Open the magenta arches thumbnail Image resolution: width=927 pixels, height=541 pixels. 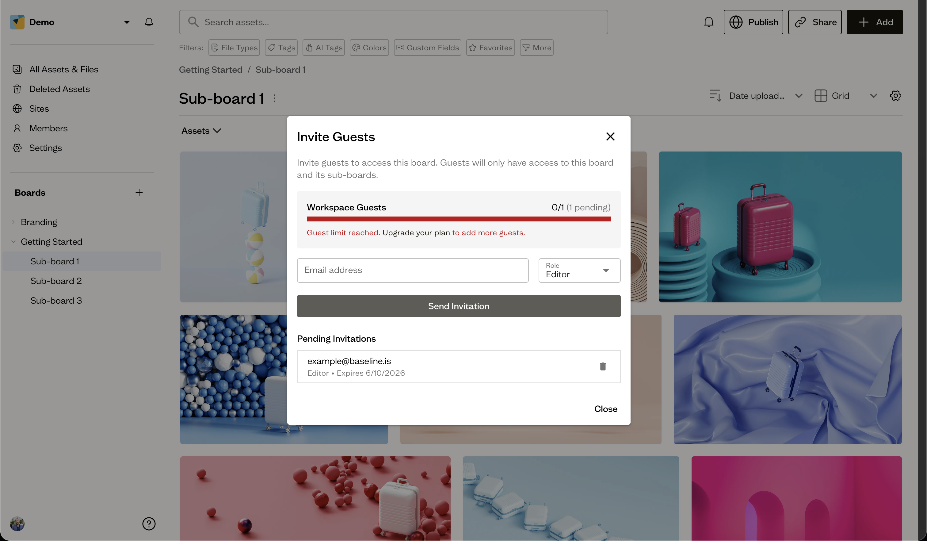(796, 498)
